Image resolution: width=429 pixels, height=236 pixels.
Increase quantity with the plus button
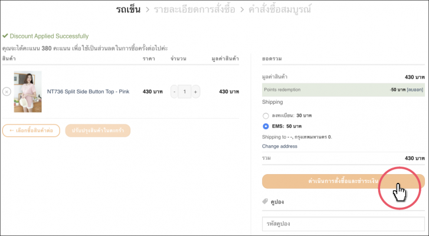click(195, 91)
